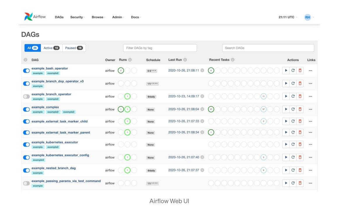
Task: Pause the example_kubernetes_executor DAG
Action: (x=26, y=145)
